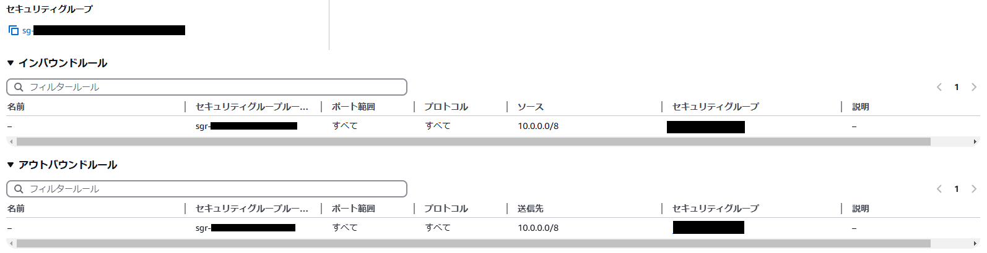Open the redacted sg- security group link
Viewport: 987px width, 253px height.
(103, 30)
